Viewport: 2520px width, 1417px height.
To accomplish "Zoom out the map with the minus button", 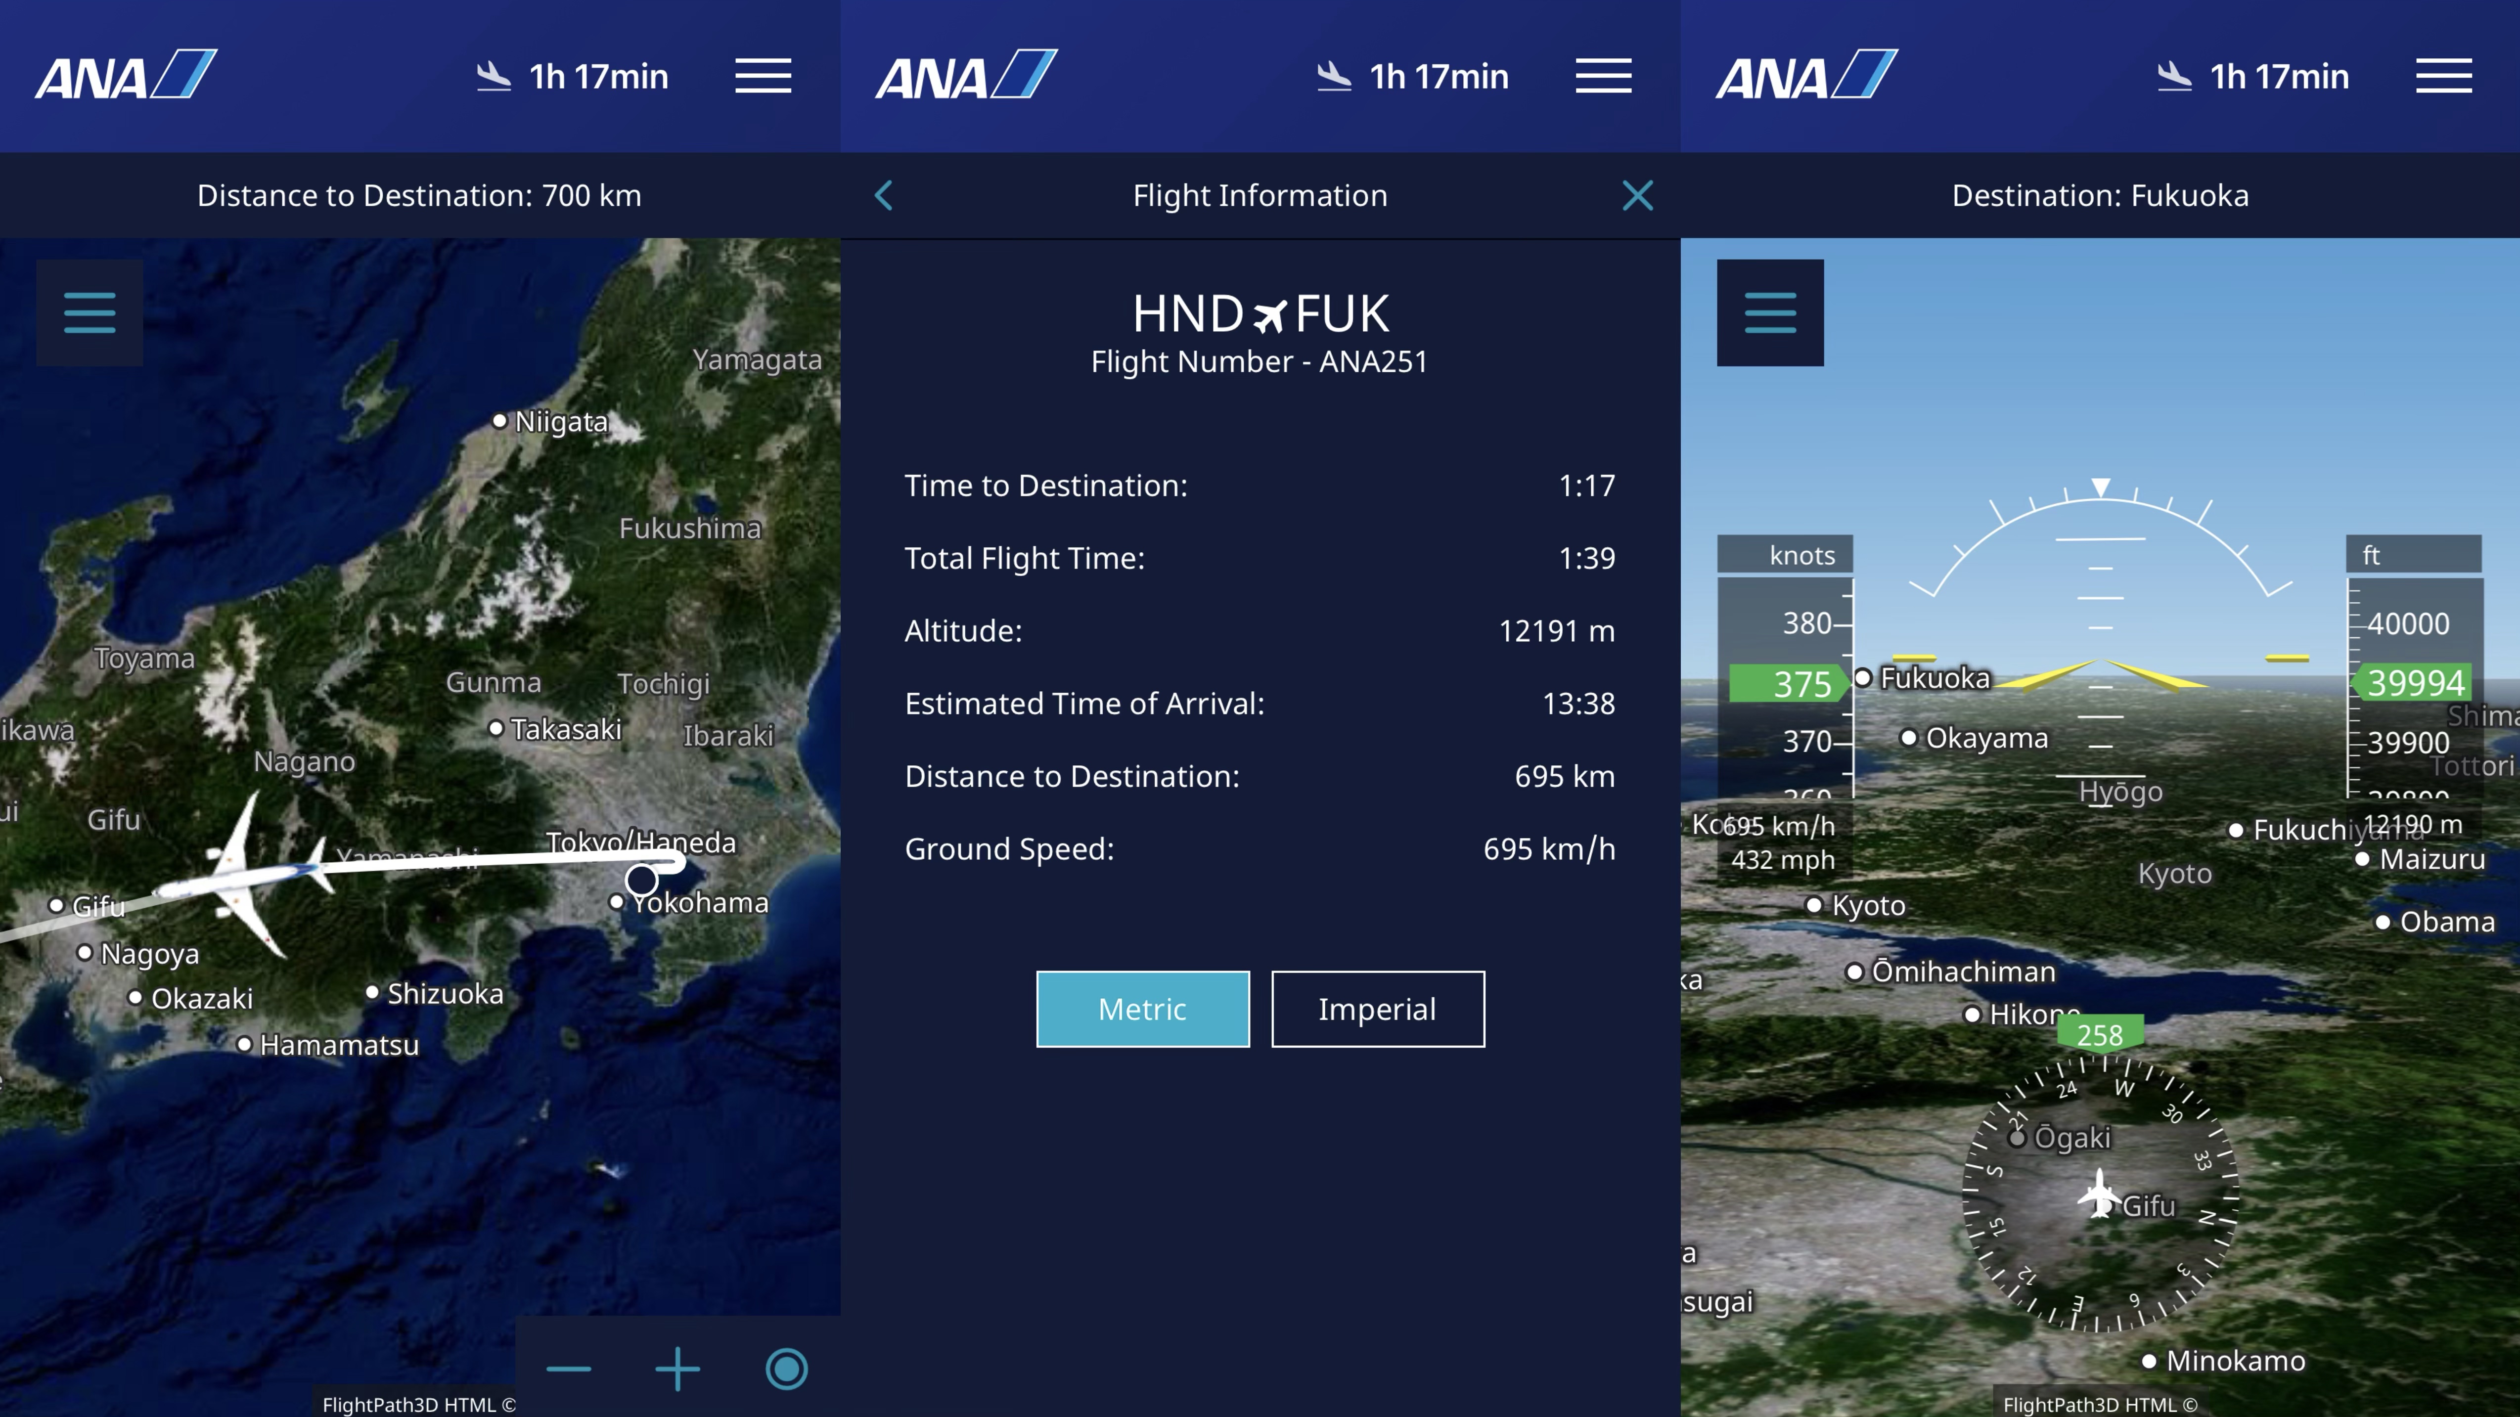I will tap(568, 1369).
